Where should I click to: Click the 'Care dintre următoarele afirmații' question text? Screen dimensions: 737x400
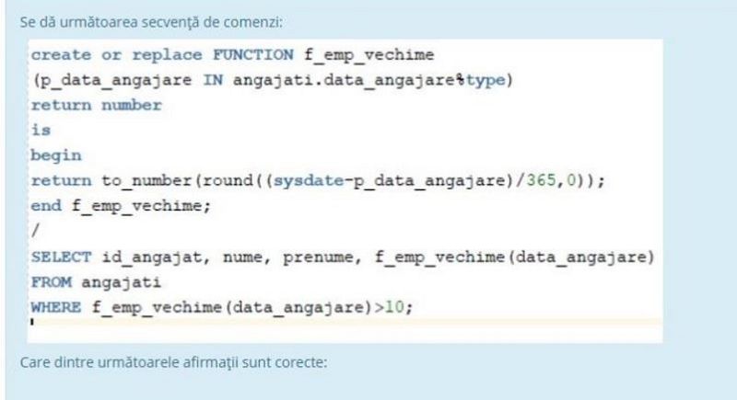point(173,362)
